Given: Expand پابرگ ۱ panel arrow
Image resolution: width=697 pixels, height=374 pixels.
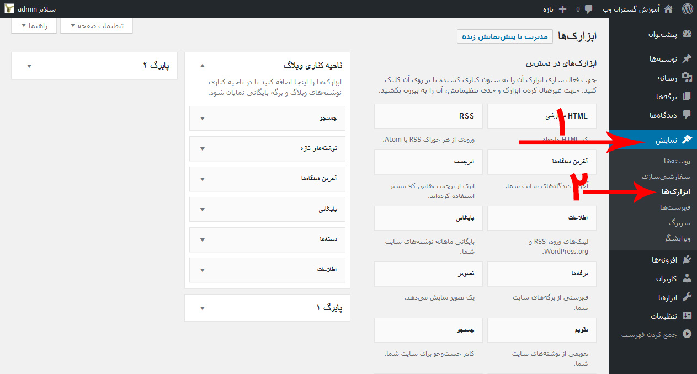Looking at the screenshot, I should tap(202, 308).
